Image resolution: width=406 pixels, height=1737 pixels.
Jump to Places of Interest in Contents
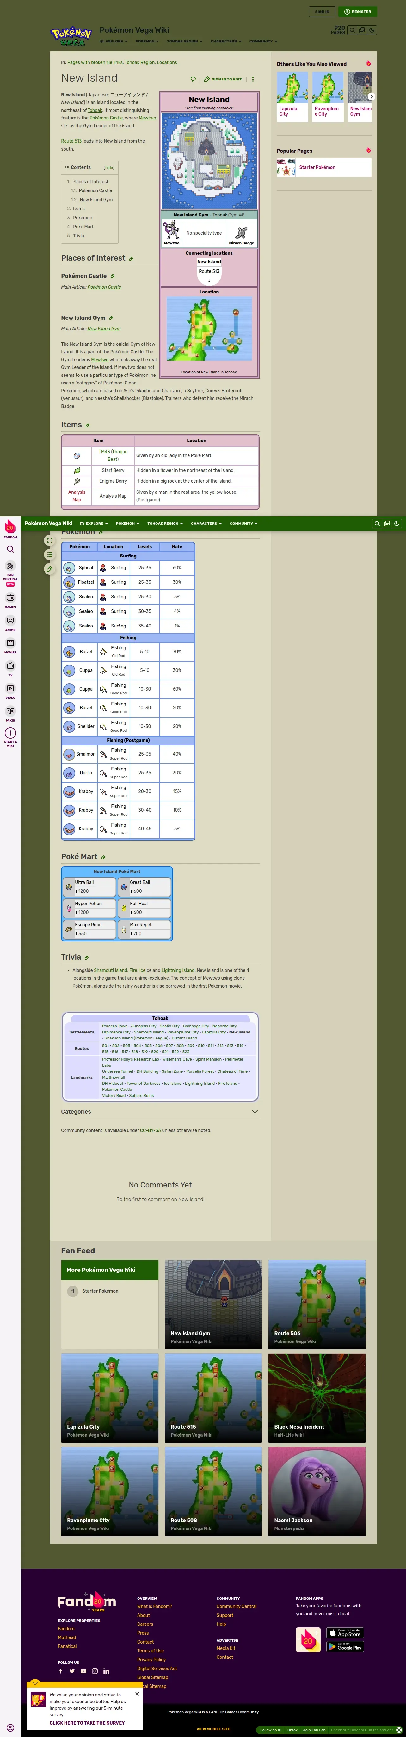[90, 181]
